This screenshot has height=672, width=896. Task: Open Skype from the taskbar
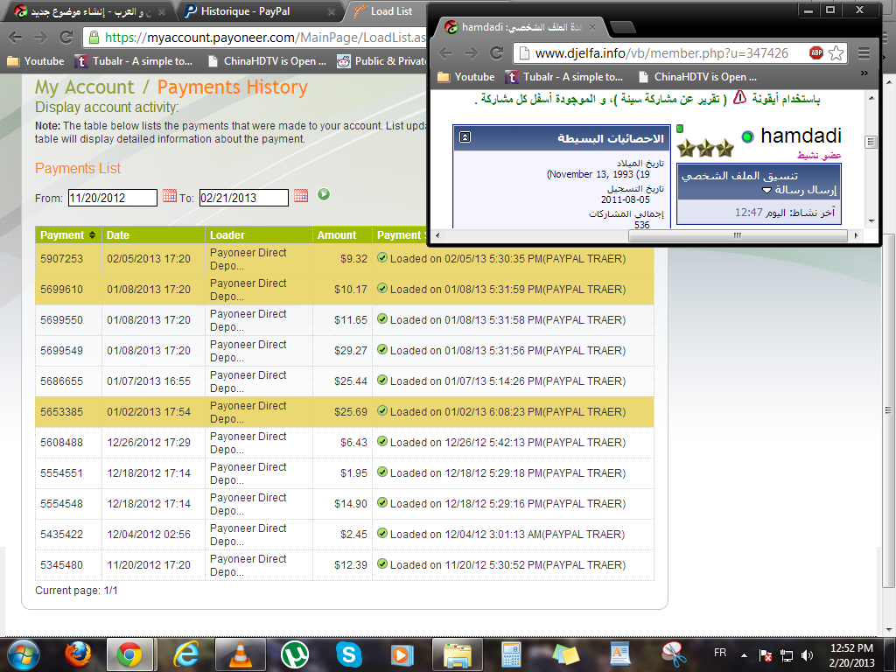click(x=348, y=654)
